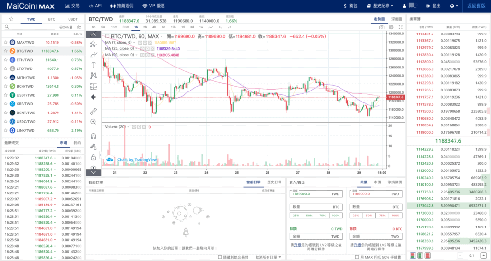Show favorites star tab in market list
This screenshot has width=491, height=261.
(x=12, y=19)
